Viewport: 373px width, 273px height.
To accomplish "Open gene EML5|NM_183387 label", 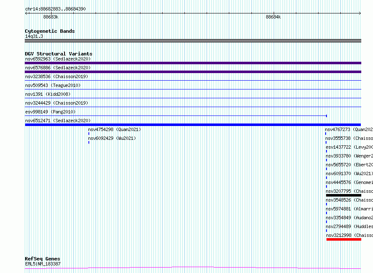I will 43,264.
